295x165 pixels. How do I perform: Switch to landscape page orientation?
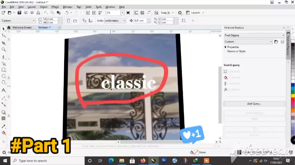point(75,21)
